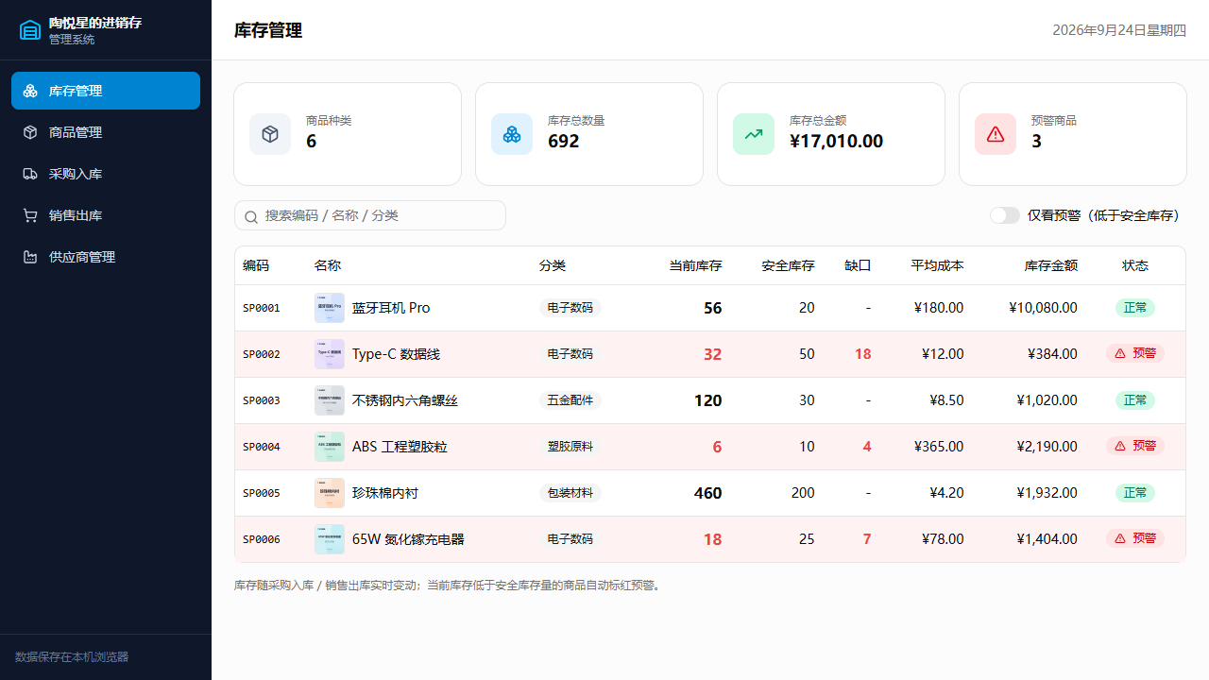Click the 塑胶原料 category tag

click(x=570, y=447)
